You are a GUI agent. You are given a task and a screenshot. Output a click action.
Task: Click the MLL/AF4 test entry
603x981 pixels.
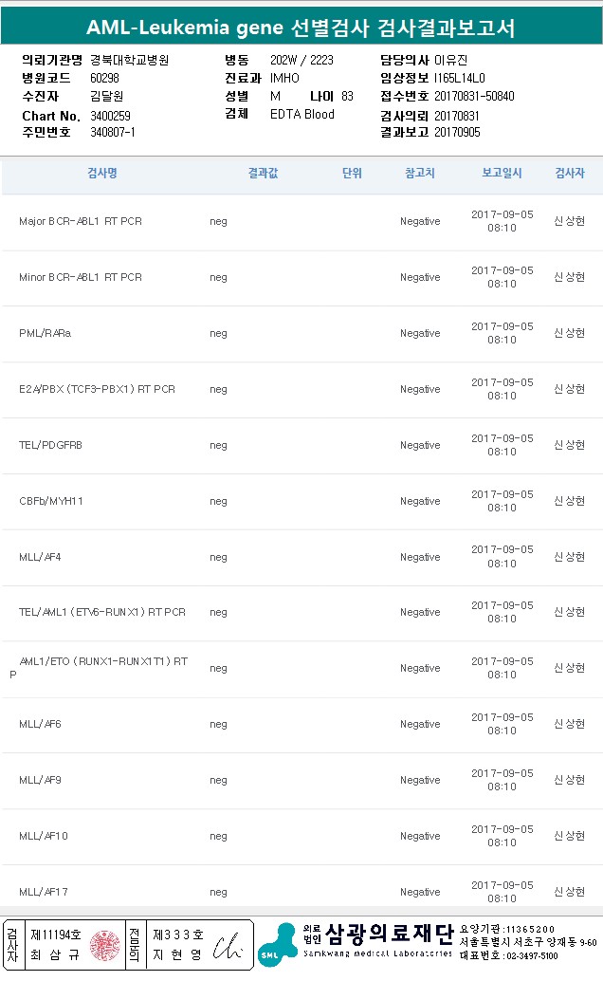40,557
